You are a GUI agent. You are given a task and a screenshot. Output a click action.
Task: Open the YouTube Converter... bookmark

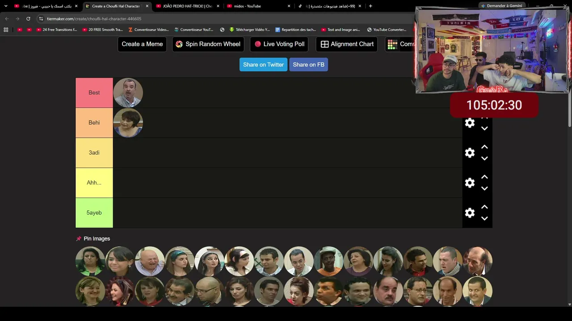coord(387,30)
